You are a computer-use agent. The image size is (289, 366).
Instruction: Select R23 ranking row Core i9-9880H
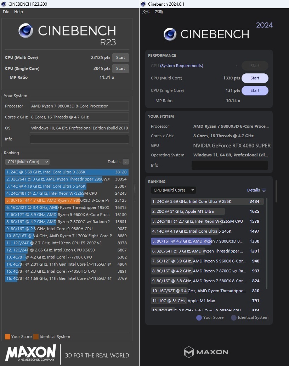point(67,229)
